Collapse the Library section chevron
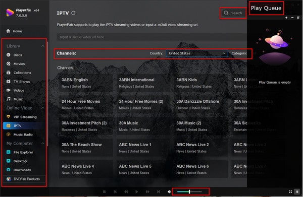 pyautogui.click(x=43, y=46)
